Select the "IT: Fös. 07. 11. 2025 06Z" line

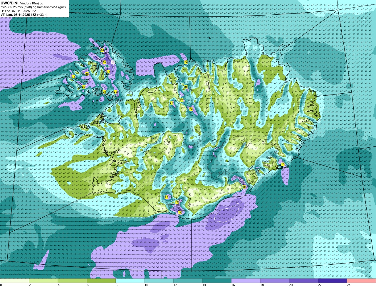coord(18,11)
